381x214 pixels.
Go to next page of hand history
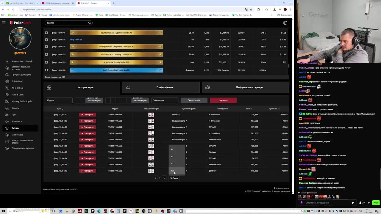(164, 178)
